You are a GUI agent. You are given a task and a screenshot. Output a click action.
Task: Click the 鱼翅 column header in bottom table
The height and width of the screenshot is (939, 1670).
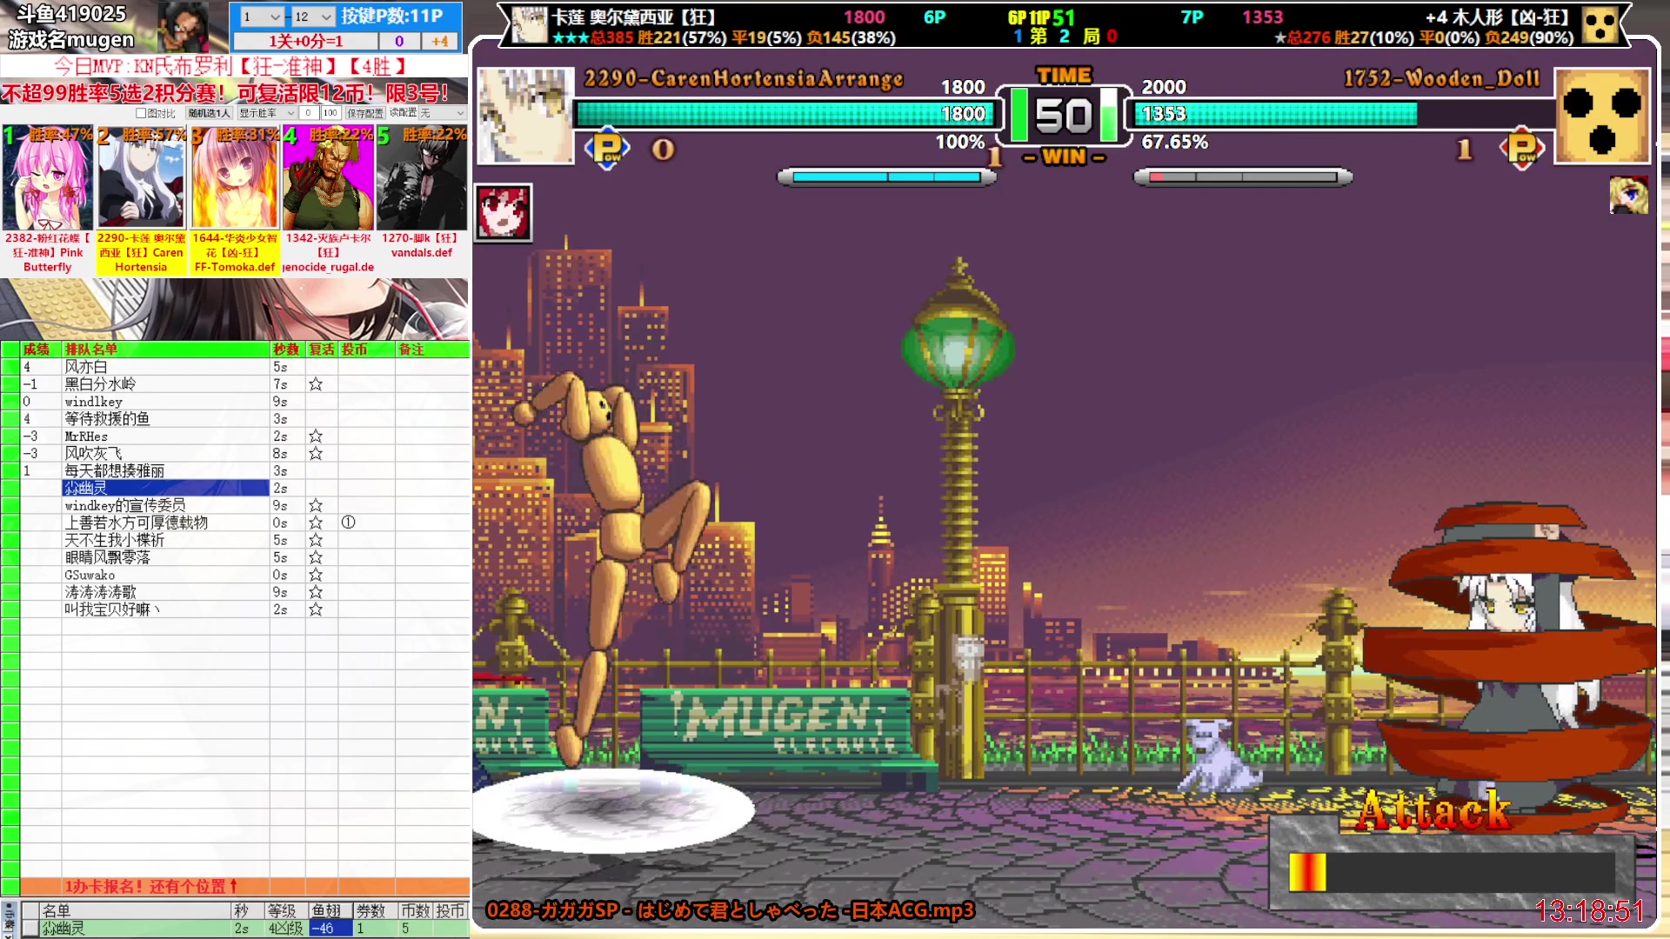coord(330,910)
